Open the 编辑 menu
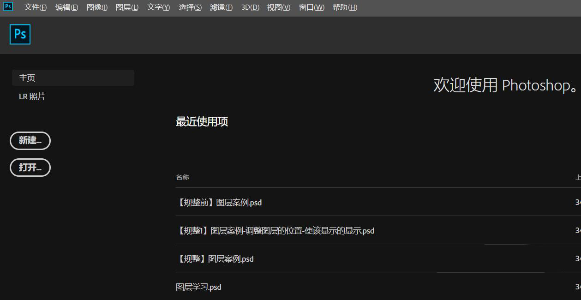581x300 pixels. (x=66, y=7)
